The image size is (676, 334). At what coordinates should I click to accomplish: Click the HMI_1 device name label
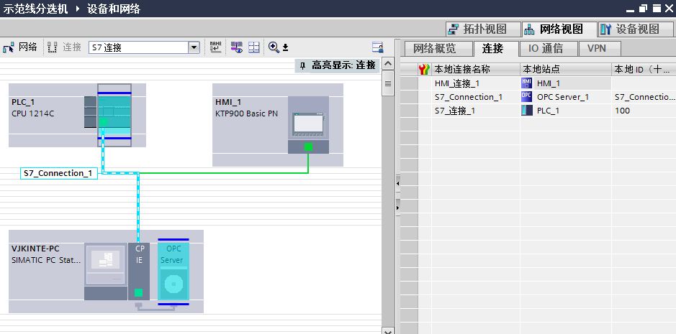tap(228, 102)
